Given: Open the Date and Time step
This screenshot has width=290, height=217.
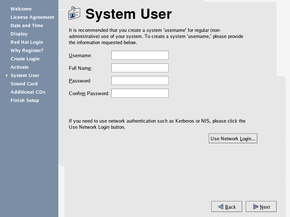Looking at the screenshot, I should [x=27, y=26].
